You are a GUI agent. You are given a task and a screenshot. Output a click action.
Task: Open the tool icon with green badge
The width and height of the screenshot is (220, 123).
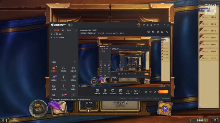(x=73, y=78)
